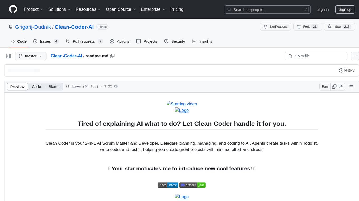Select the Preview view
359x201 pixels.
(x=17, y=87)
